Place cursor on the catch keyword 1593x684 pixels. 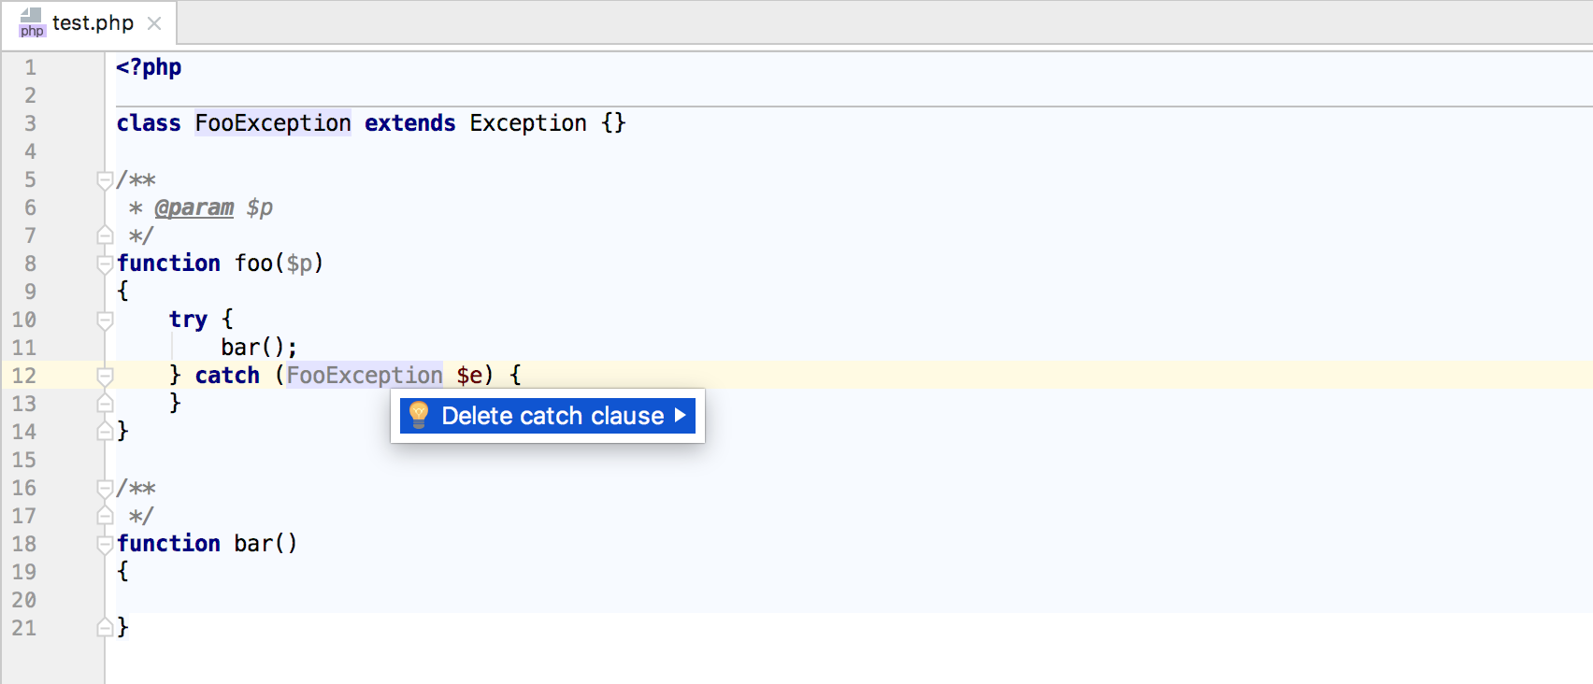[227, 376]
